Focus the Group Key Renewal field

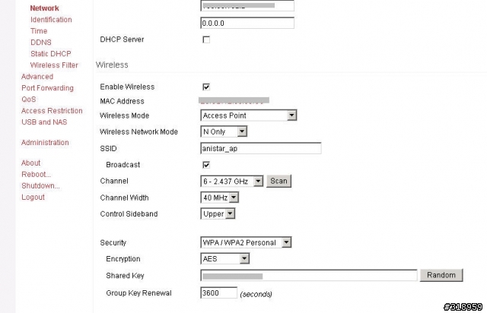[x=218, y=292]
